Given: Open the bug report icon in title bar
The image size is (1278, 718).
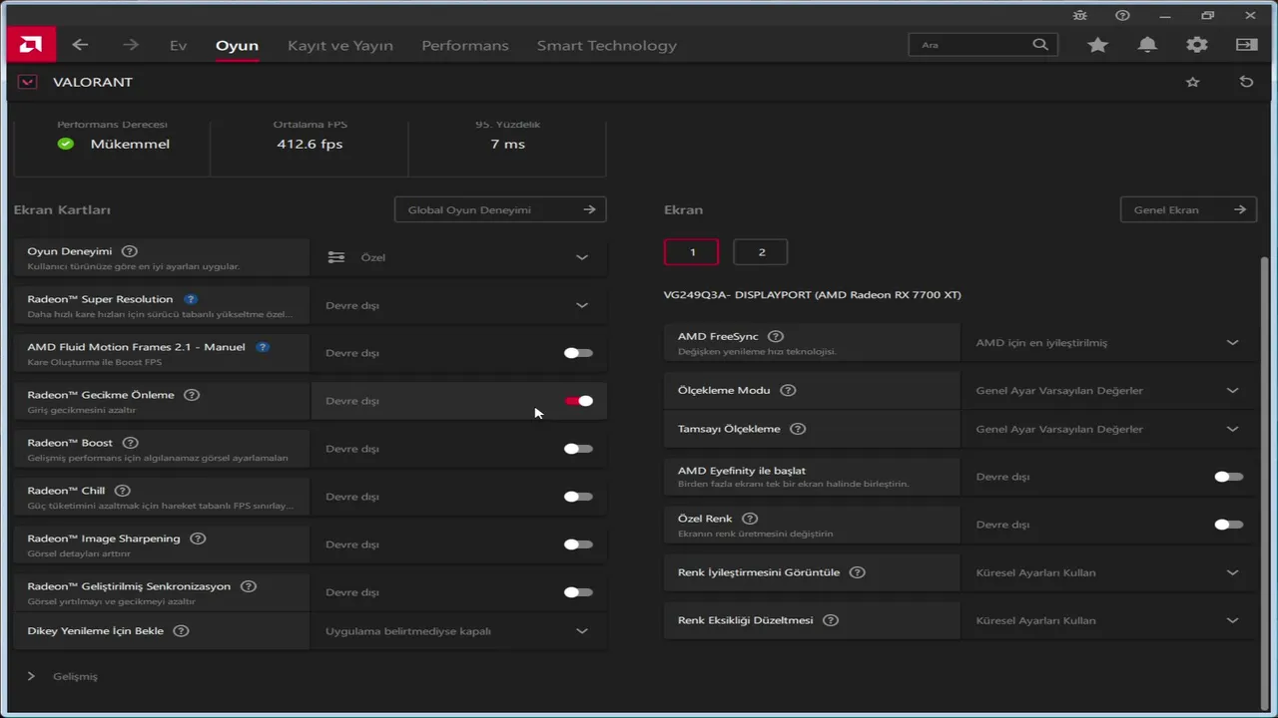Looking at the screenshot, I should (x=1080, y=15).
